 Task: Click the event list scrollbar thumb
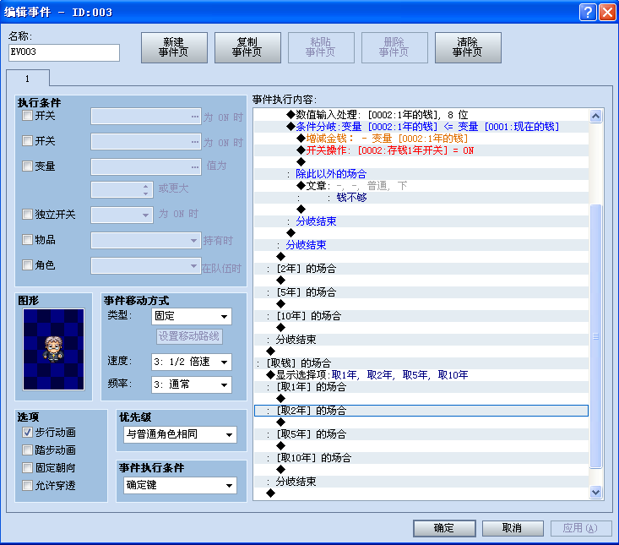click(595, 336)
